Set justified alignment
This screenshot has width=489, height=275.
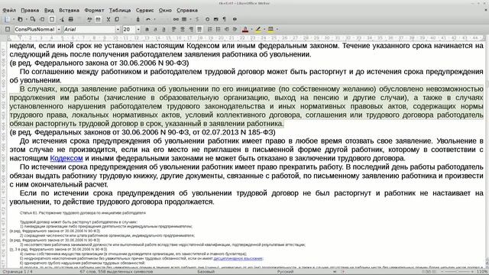(199, 29)
